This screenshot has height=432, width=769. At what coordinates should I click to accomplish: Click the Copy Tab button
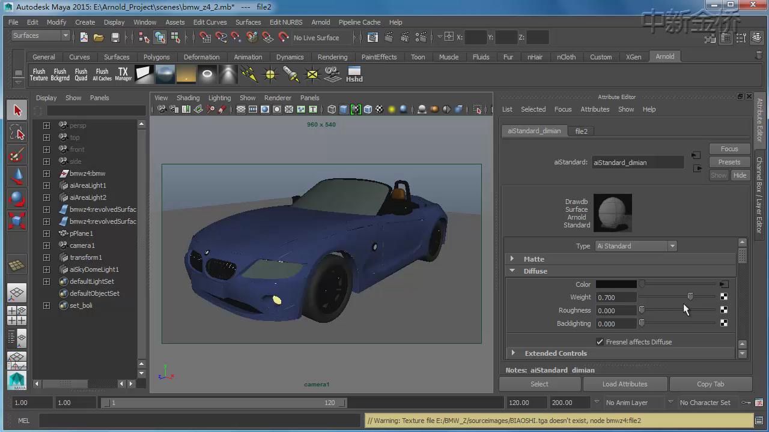(711, 384)
